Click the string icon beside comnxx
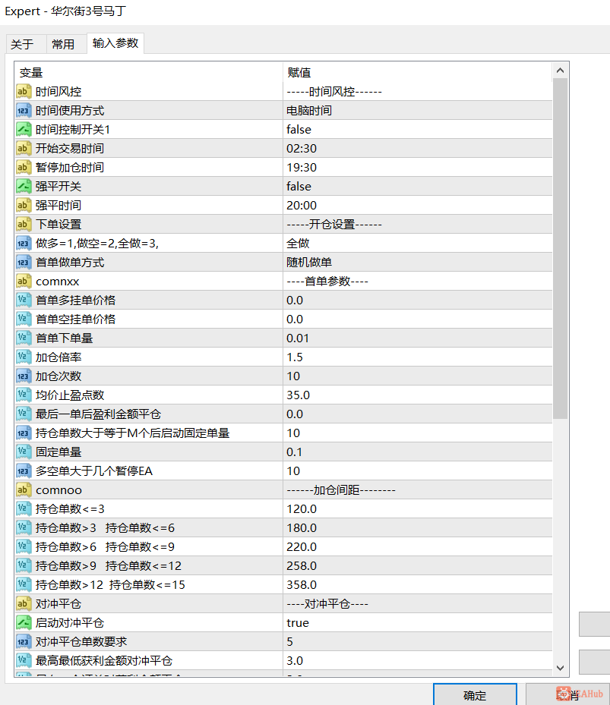Image resolution: width=610 pixels, height=705 pixels. pyautogui.click(x=24, y=281)
